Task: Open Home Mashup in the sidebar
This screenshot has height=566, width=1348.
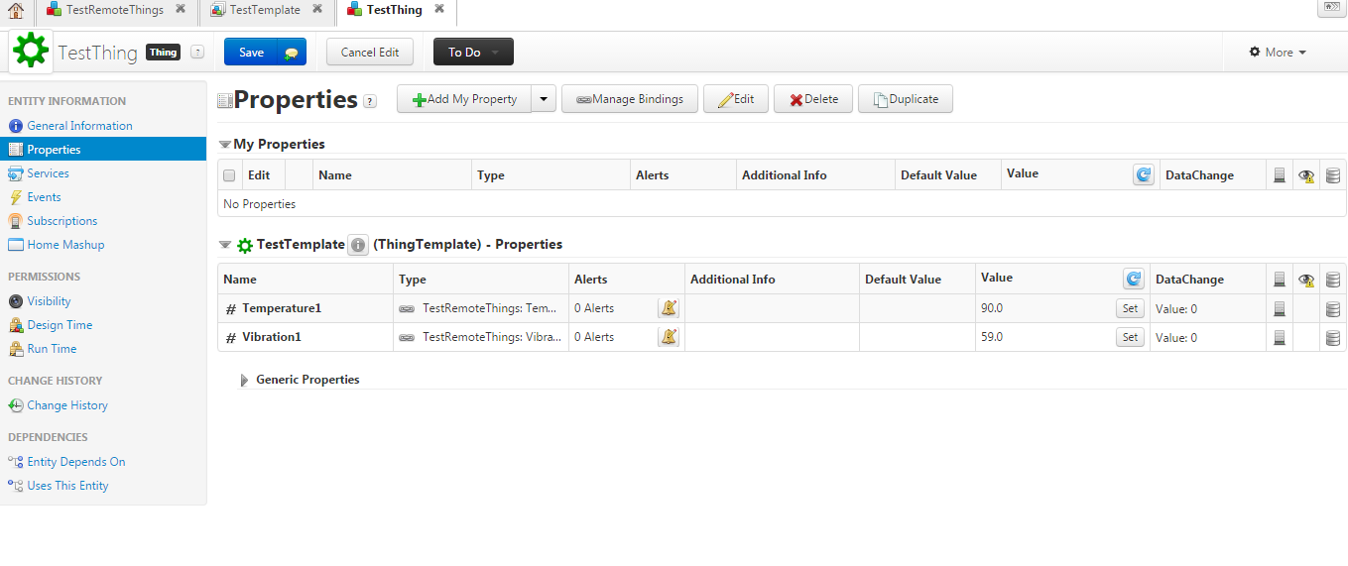Action: 65,245
